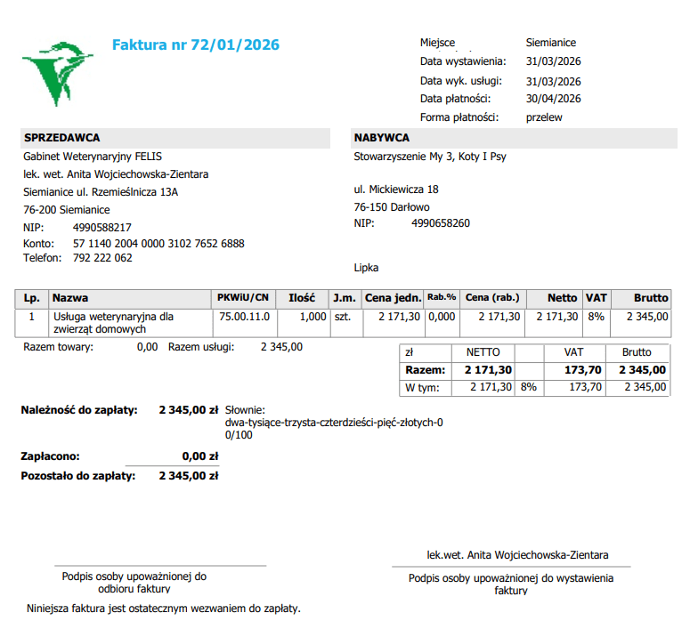Click the Pozostało do zapłaty amount
The width and height of the screenshot is (690, 629).
point(189,476)
